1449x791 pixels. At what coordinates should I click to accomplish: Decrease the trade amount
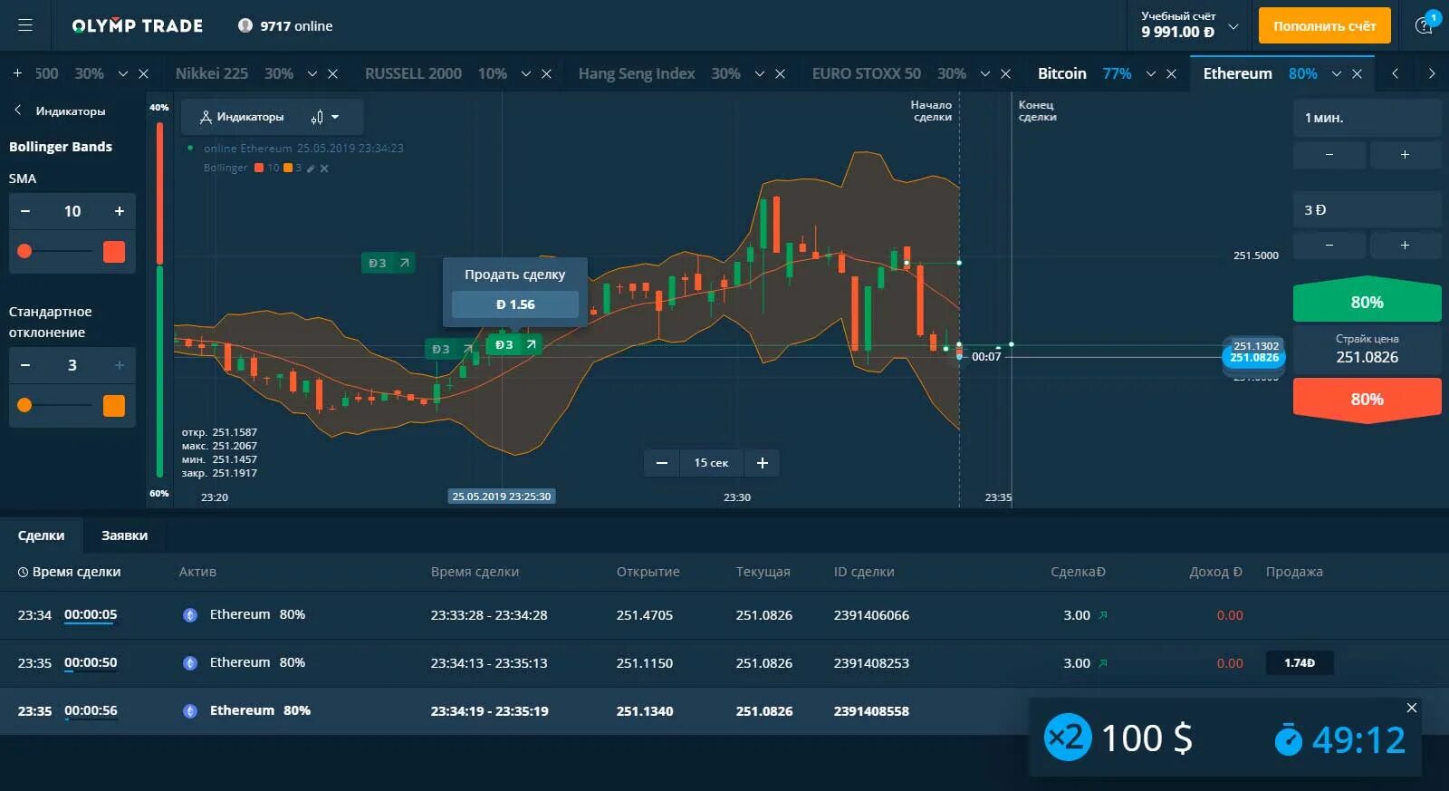1329,245
